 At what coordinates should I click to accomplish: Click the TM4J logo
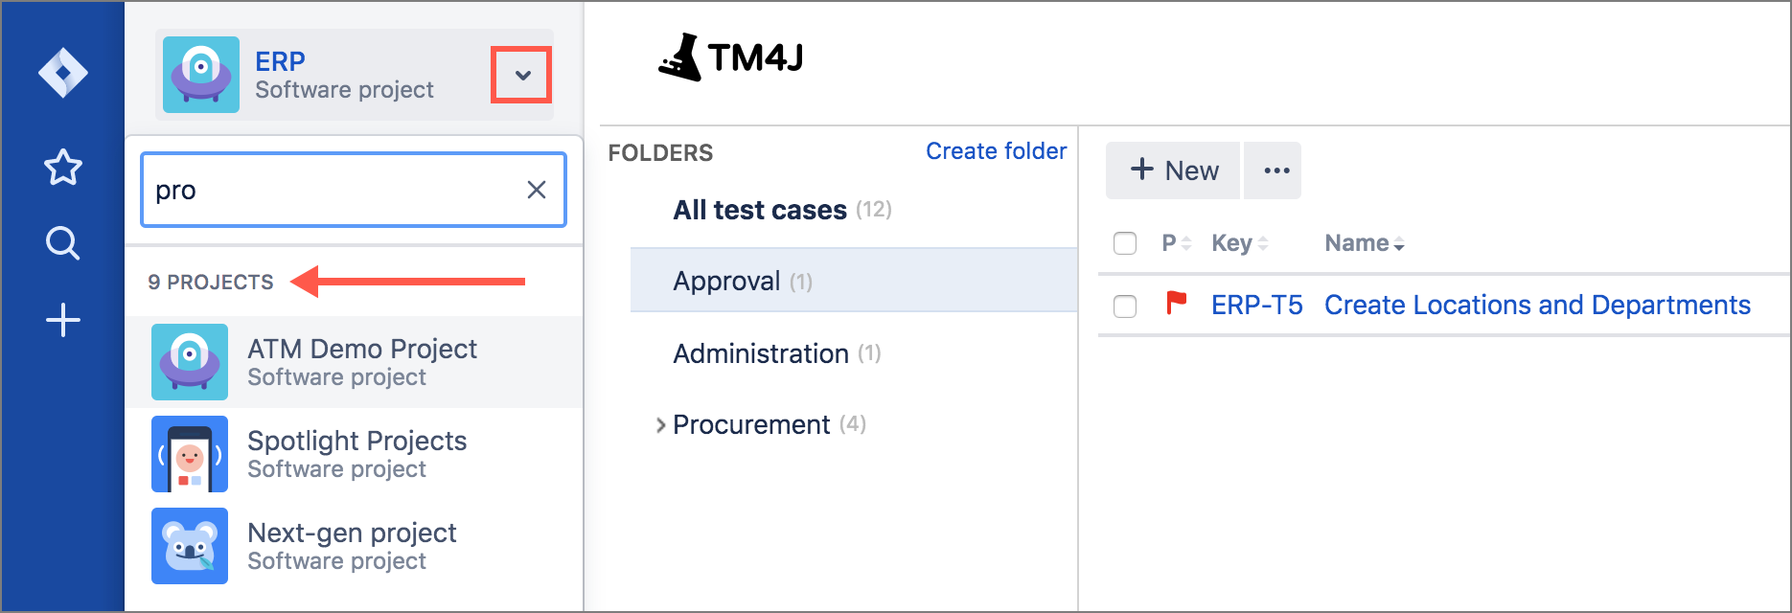coord(730,57)
